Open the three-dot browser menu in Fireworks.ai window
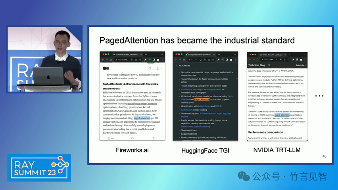 (x=162, y=60)
